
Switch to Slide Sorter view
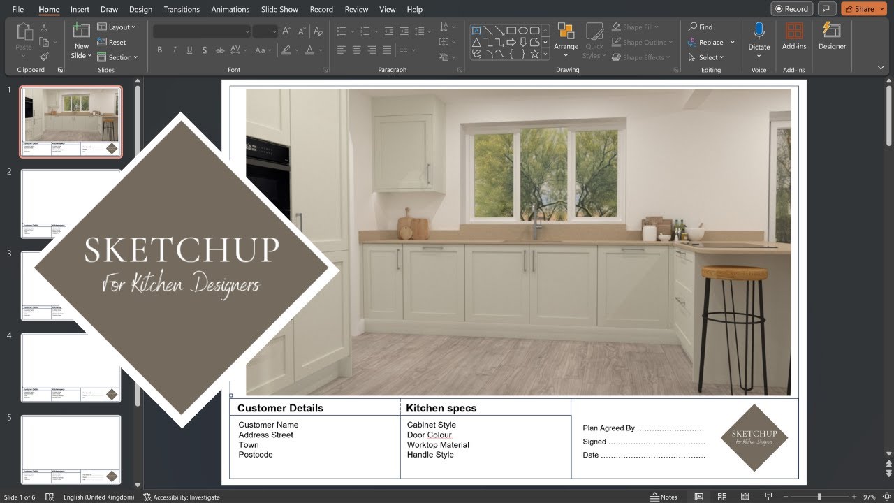point(722,497)
